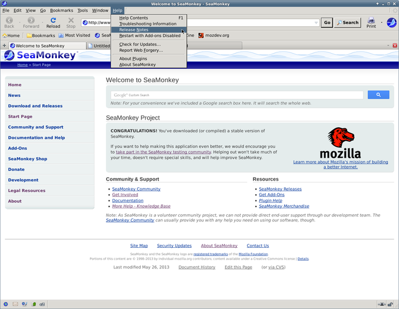This screenshot has width=399, height=309.
Task: Click the SeaMonkey banner logo
Action: pos(40,55)
